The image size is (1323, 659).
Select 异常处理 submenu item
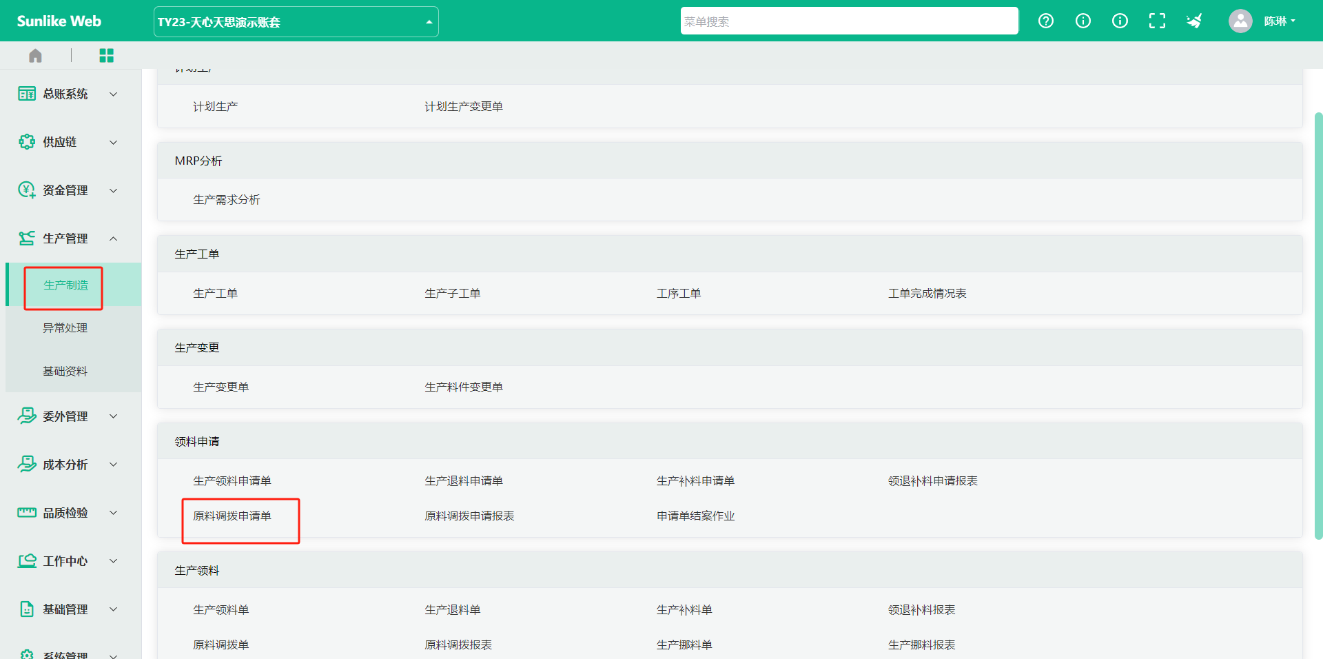click(65, 328)
